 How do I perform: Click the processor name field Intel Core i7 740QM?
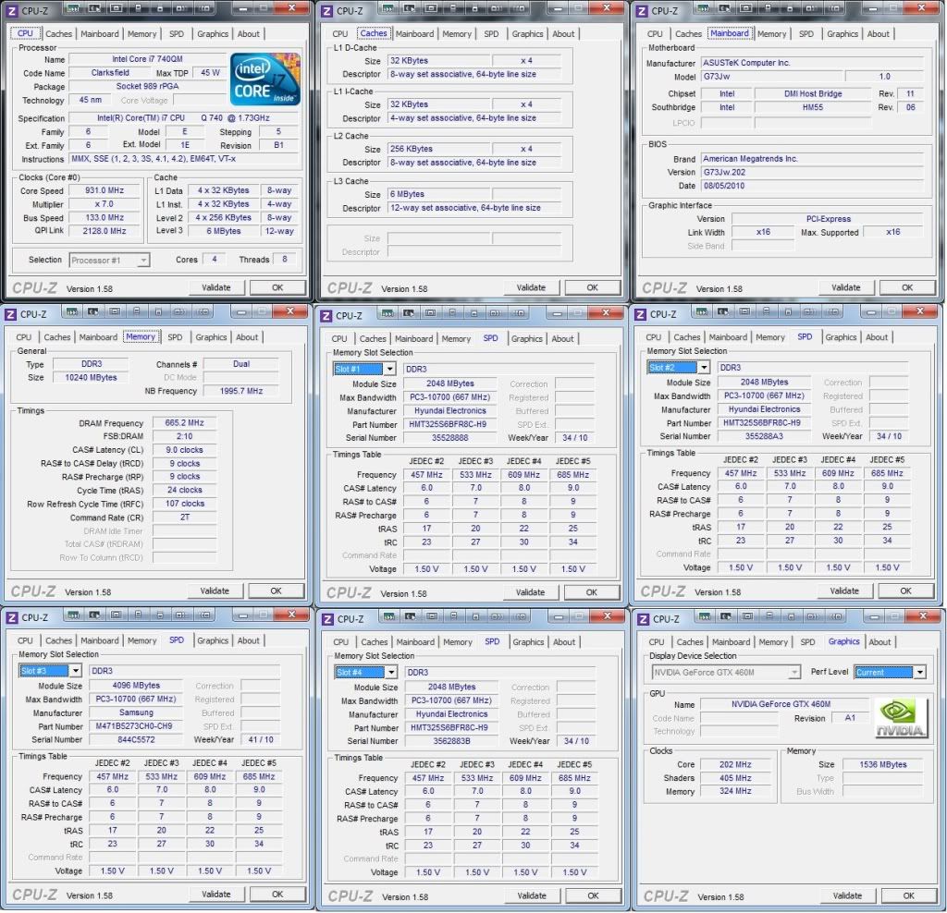[x=147, y=59]
